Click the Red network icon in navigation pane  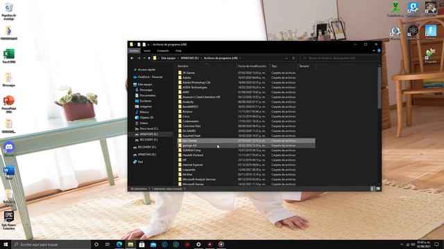[135, 162]
